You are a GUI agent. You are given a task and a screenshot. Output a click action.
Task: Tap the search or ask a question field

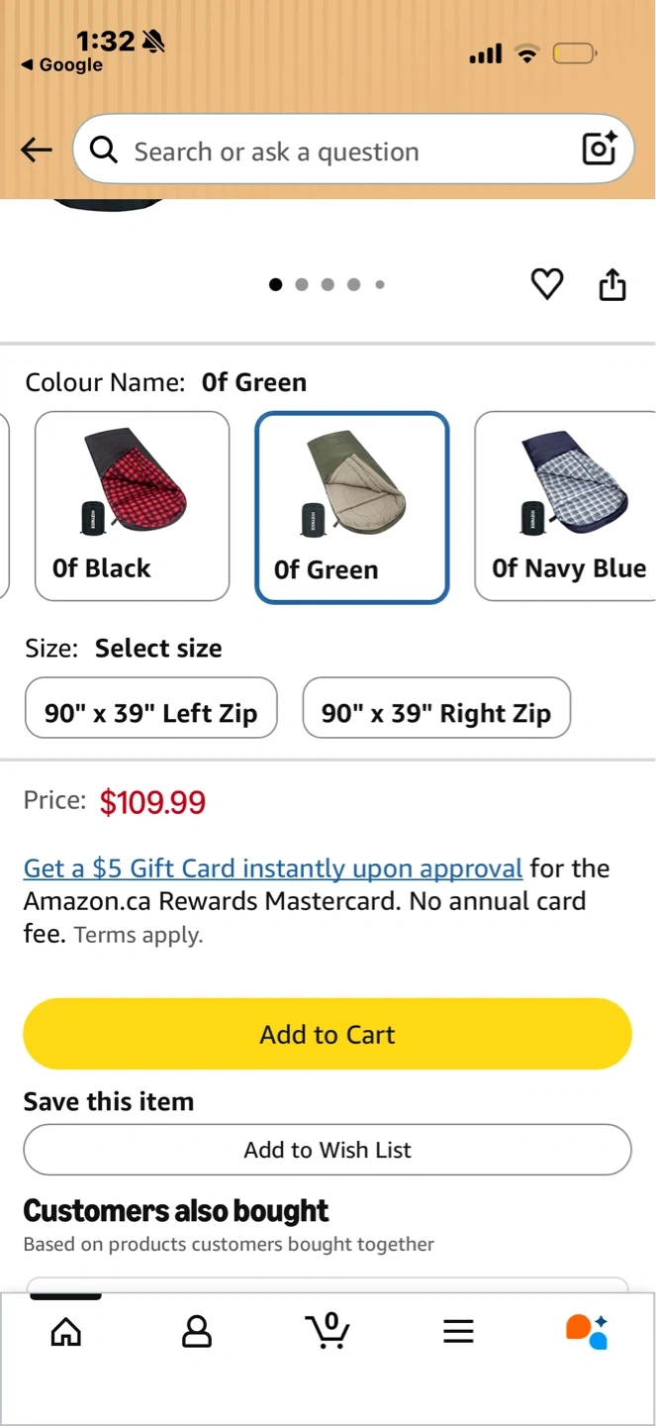(336, 152)
